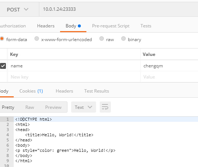Open the Pre-request Script tab
198x167 pixels.
tap(110, 26)
